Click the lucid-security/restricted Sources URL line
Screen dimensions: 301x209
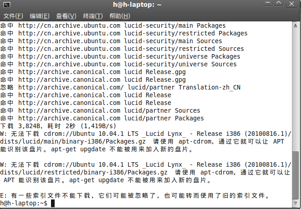coord(122,49)
